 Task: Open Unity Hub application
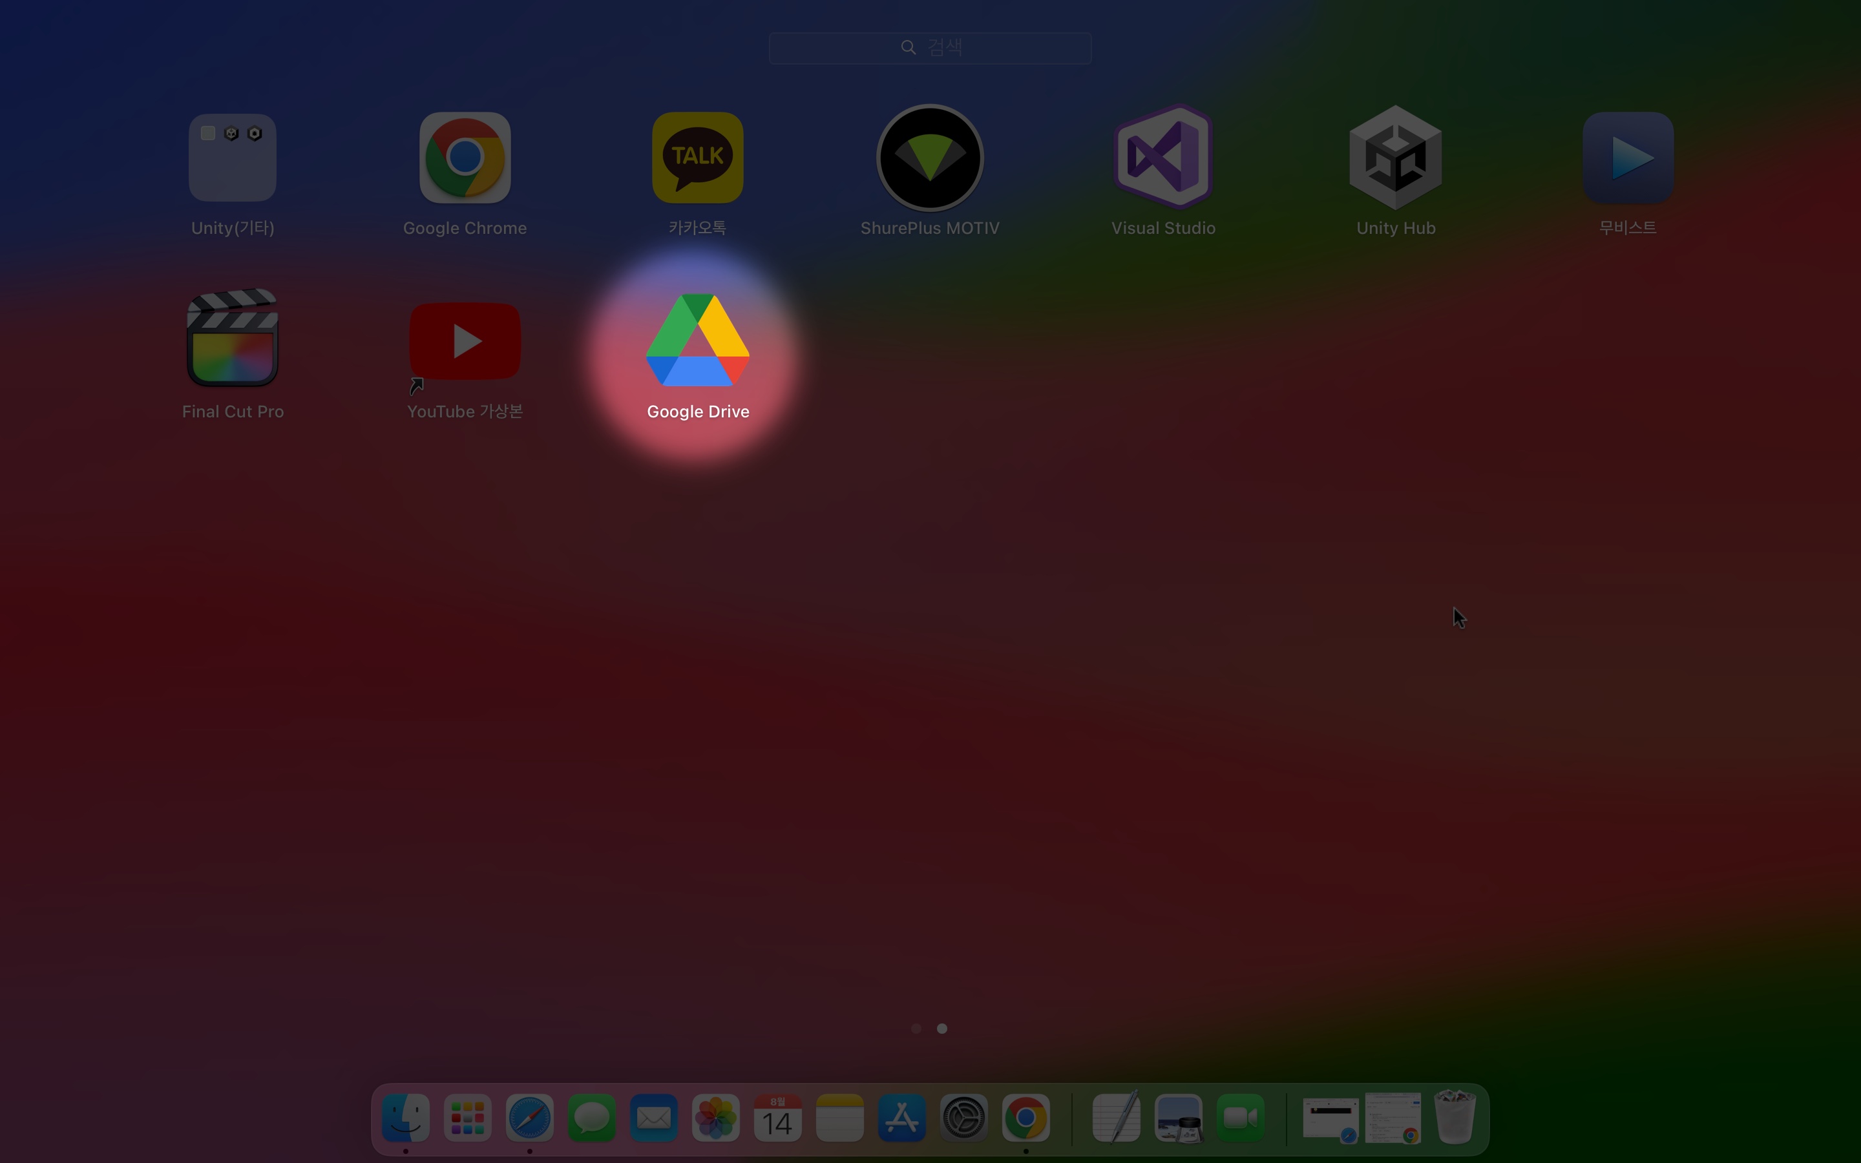tap(1395, 158)
